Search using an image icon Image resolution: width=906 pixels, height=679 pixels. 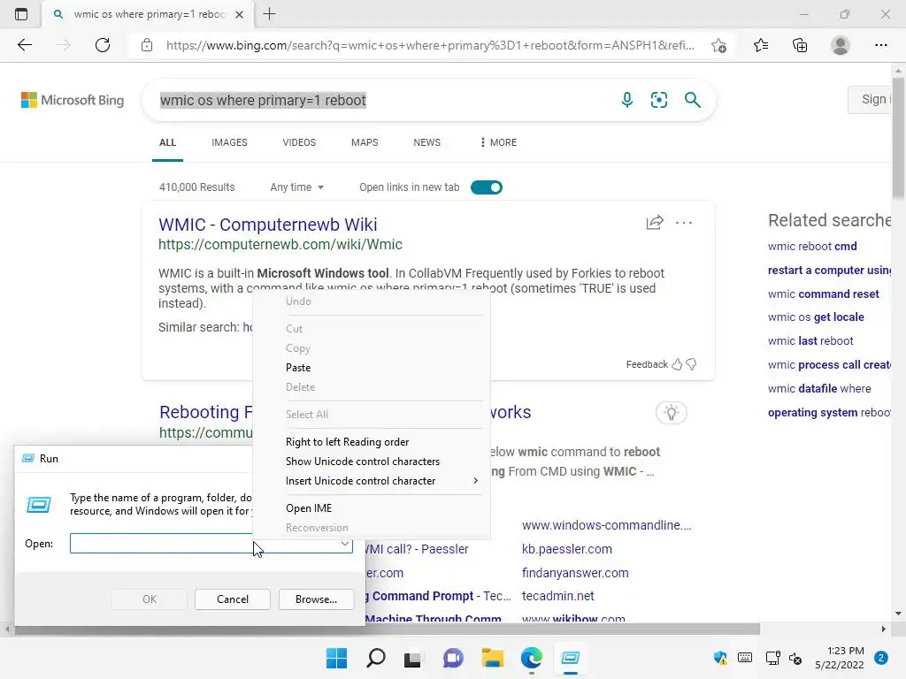coord(658,100)
